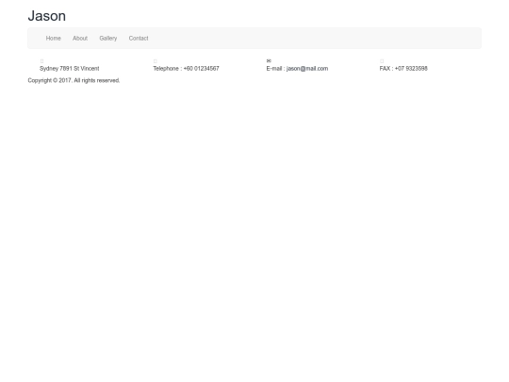
Task: Open the Home navigation item
Action: (x=53, y=39)
